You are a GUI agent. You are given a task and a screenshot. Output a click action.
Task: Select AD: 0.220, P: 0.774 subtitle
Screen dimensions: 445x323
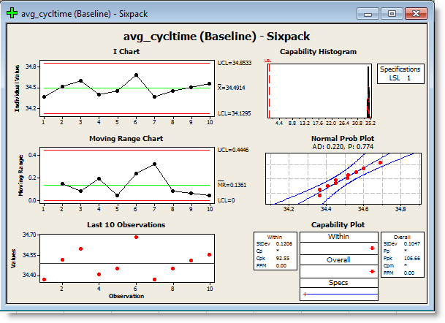click(x=343, y=147)
